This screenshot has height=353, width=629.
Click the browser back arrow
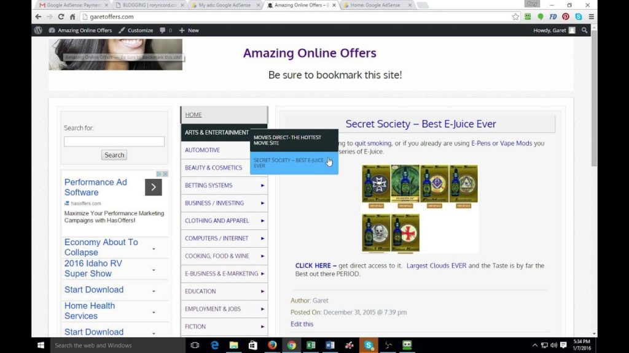tap(38, 17)
